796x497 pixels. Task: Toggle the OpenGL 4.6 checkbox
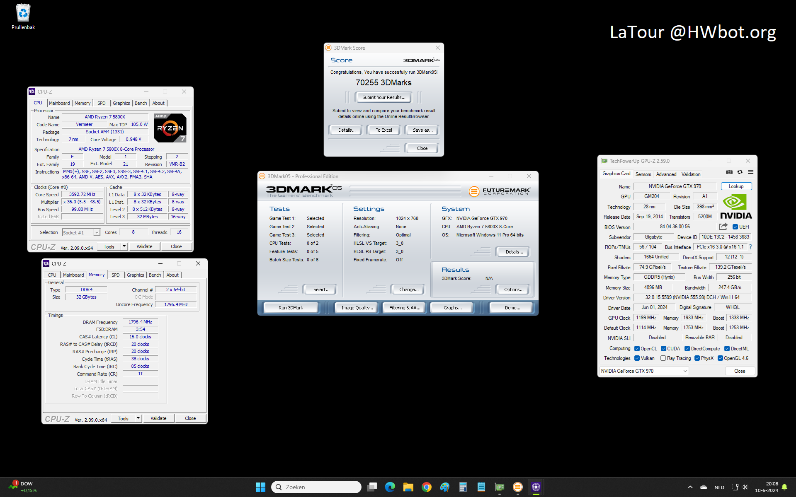[x=720, y=358]
